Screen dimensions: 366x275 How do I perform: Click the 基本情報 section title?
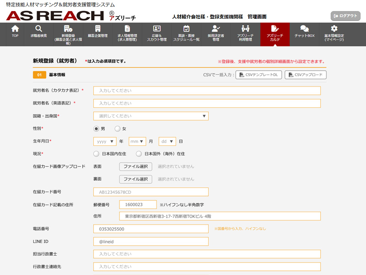57,75
